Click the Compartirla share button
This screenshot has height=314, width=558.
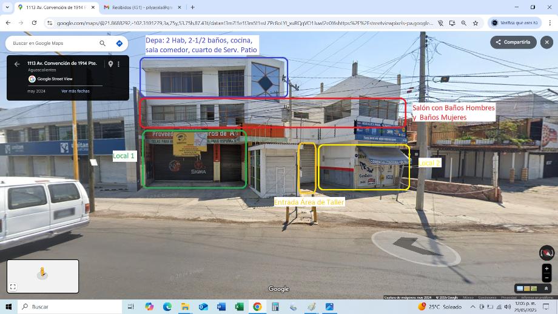[513, 42]
